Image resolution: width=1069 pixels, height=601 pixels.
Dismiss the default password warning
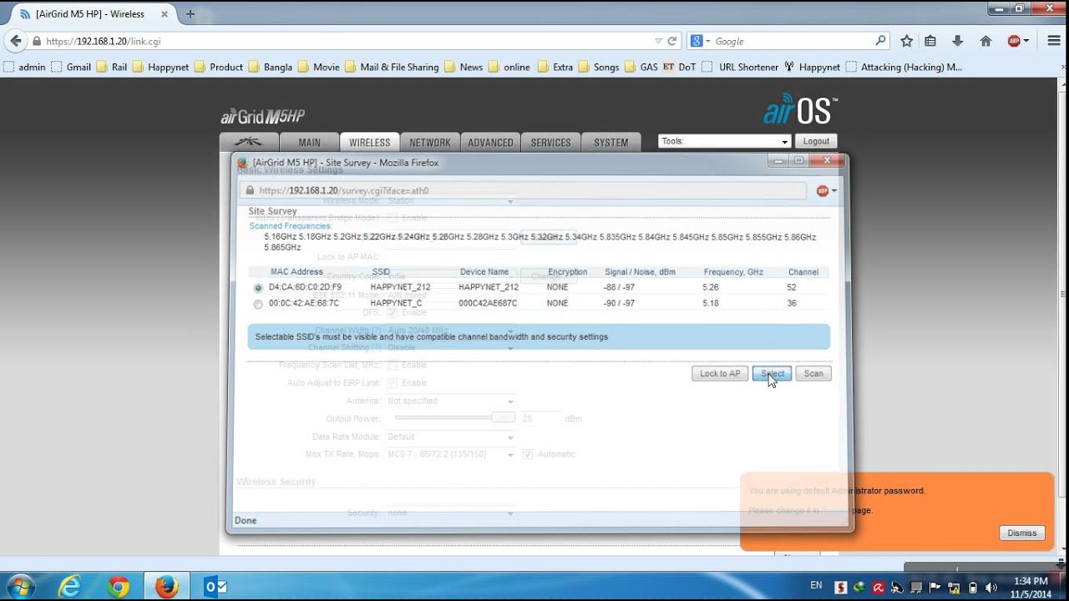[1022, 533]
